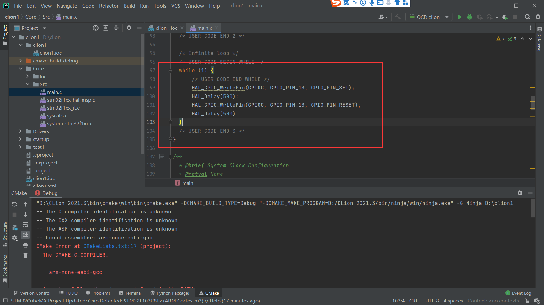The width and height of the screenshot is (544, 305).
Task: Hide the Project tool window
Action: point(139,28)
